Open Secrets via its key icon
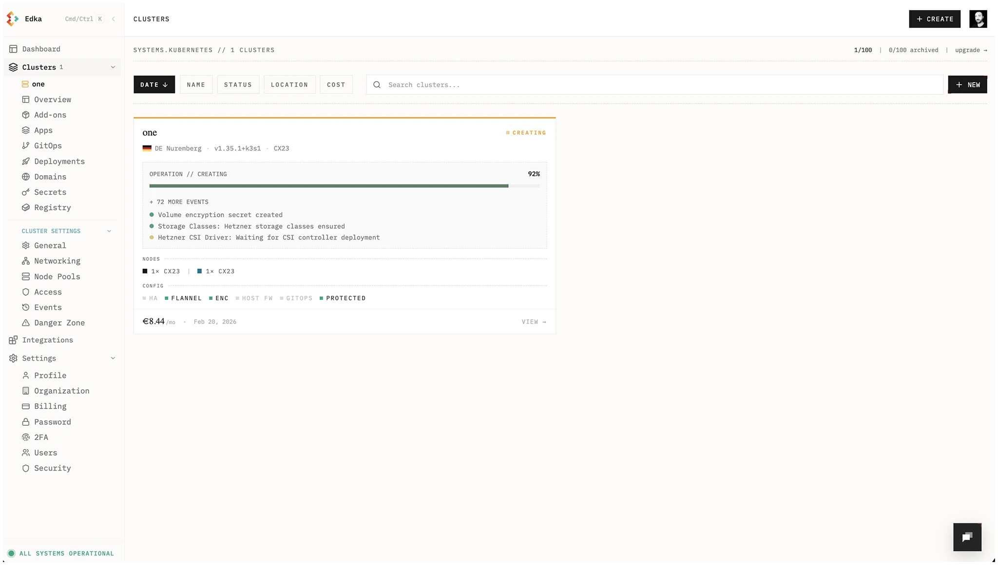 click(x=25, y=192)
